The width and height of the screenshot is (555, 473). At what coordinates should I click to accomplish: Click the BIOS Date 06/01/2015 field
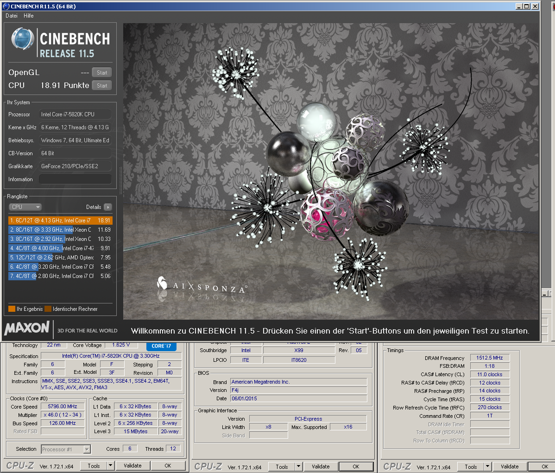299,398
